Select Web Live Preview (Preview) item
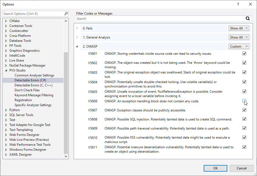 coord(29,140)
